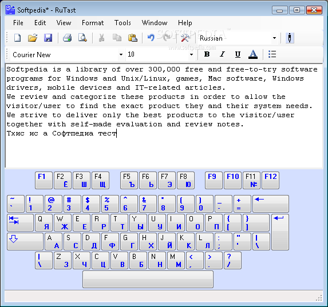Toggle bullet list formatting
328x307 pixels.
272,54
